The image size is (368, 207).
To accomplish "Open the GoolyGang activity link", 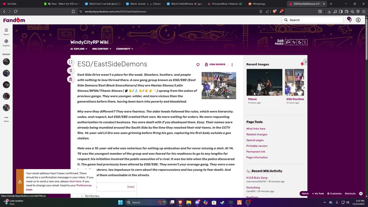I will click(253, 187).
